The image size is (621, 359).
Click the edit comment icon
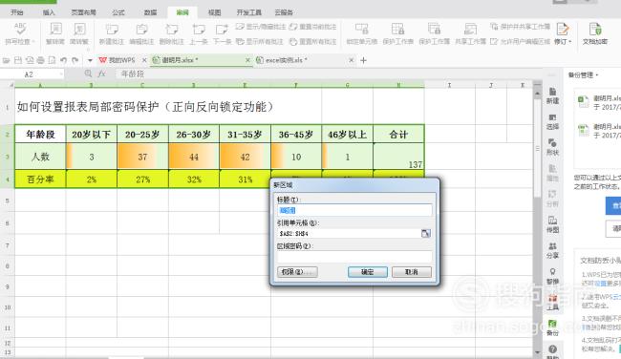(141, 29)
